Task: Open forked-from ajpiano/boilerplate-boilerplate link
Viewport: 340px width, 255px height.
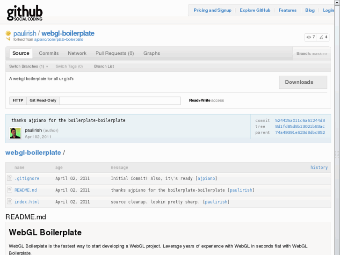Action: 59,39
